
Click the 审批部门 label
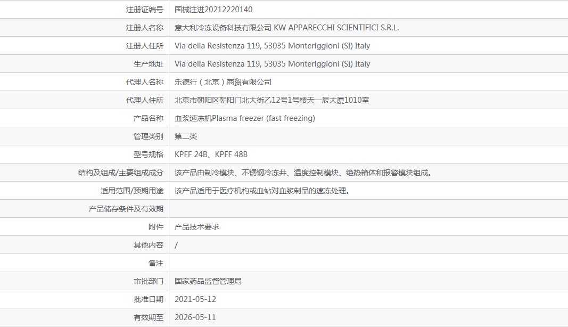point(148,281)
